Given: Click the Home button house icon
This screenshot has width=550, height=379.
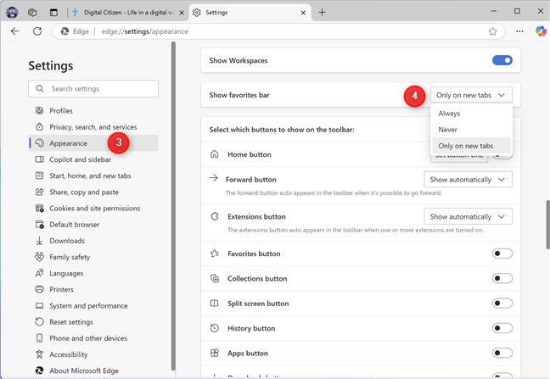Looking at the screenshot, I should (x=215, y=154).
